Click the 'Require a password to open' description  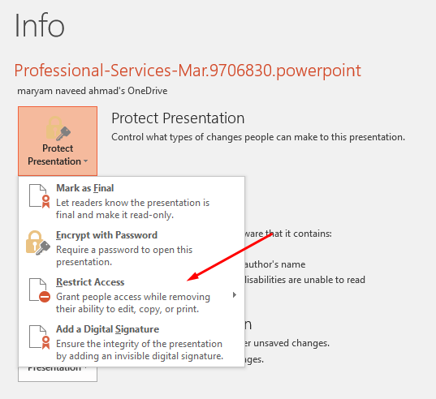click(x=124, y=255)
